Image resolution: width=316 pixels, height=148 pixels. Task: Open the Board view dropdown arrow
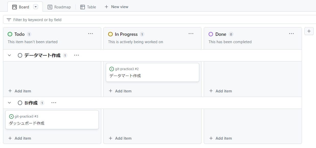coord(35,7)
